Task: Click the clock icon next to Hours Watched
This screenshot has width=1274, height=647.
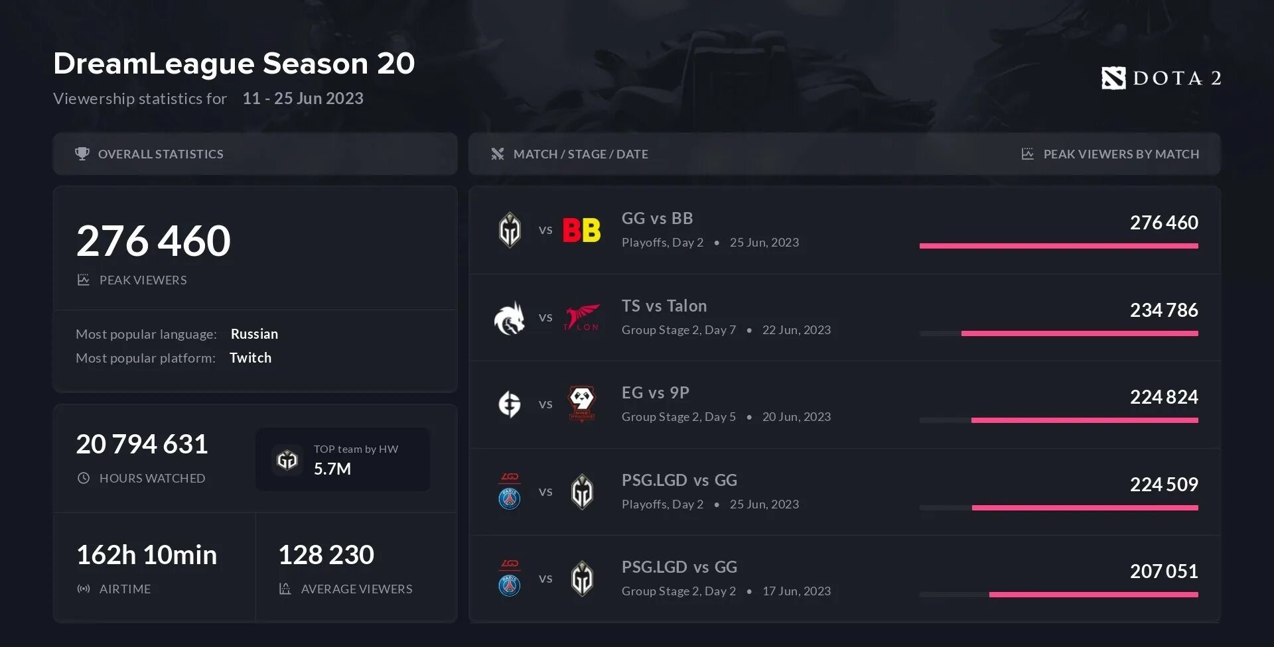Action: tap(84, 478)
